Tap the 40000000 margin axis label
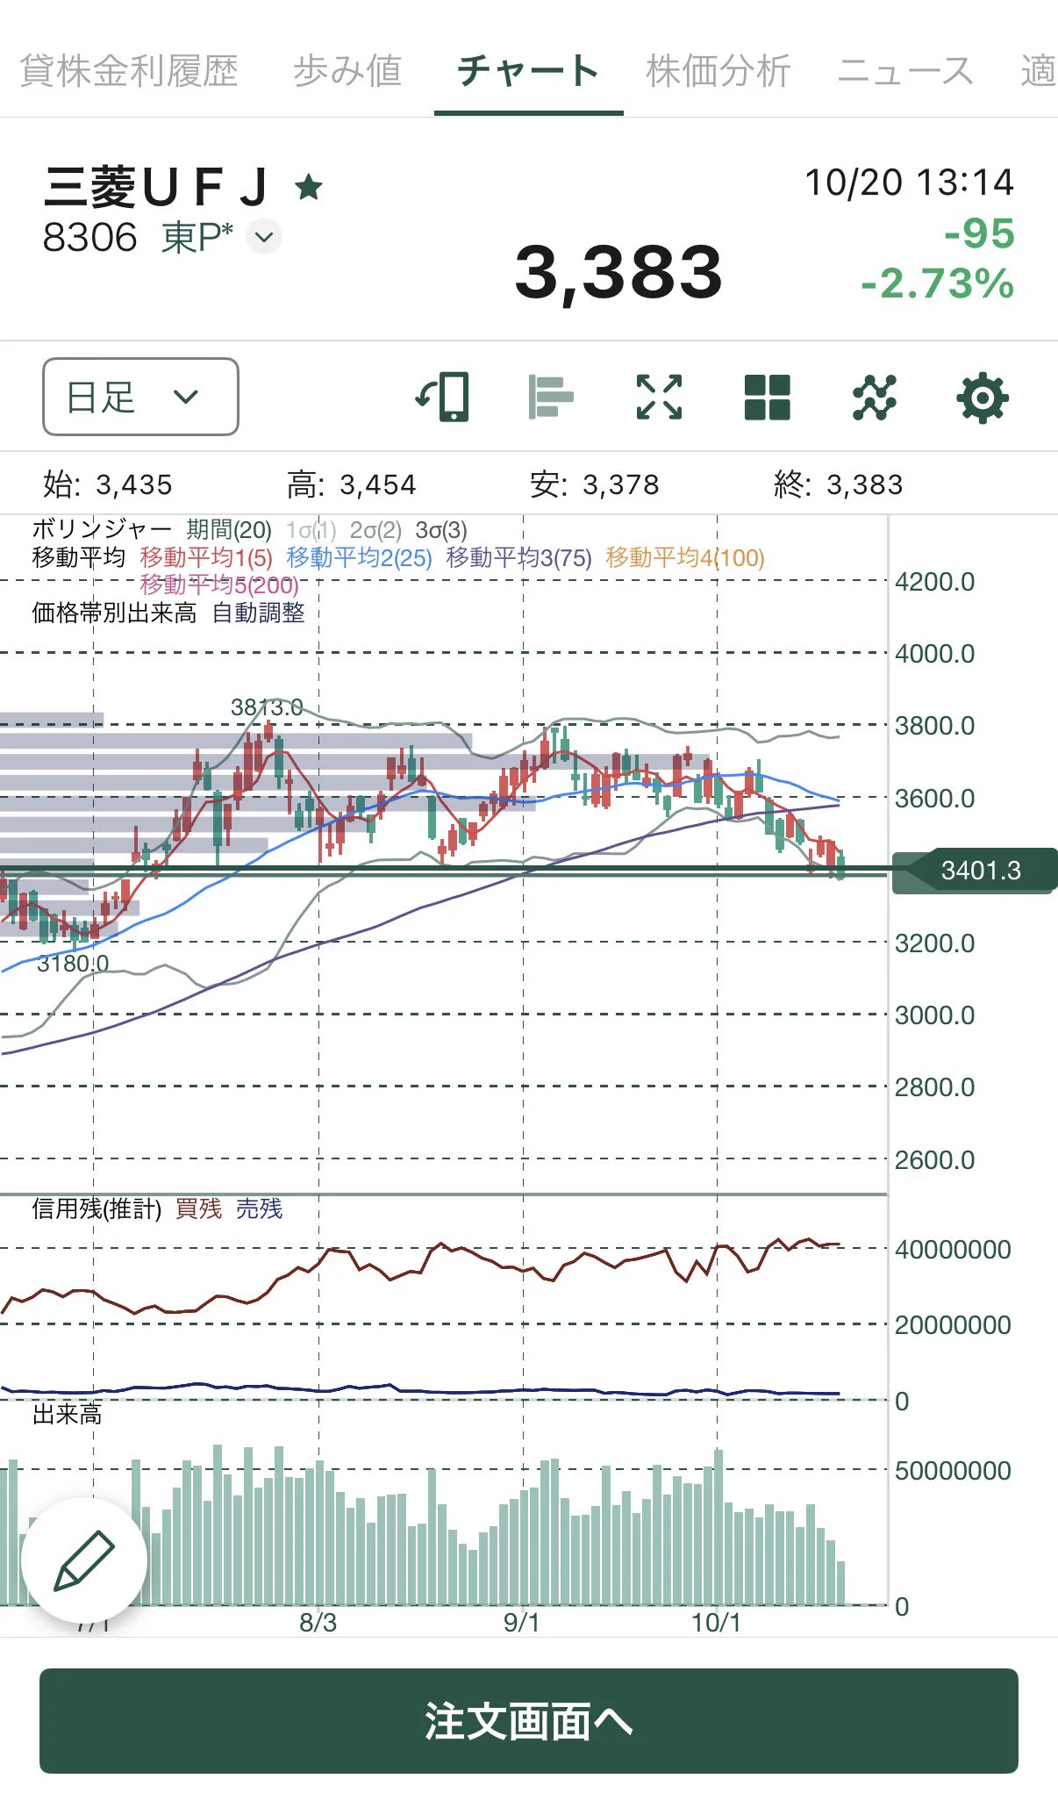The image size is (1058, 1793). [953, 1250]
